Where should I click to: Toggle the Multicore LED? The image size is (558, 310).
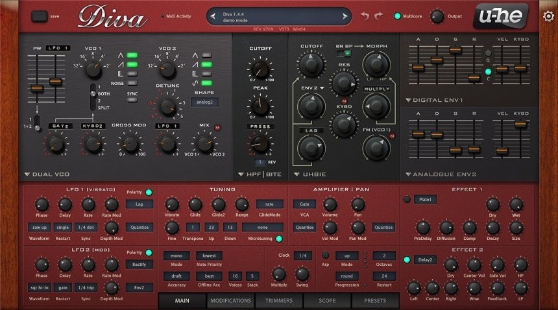coord(398,16)
